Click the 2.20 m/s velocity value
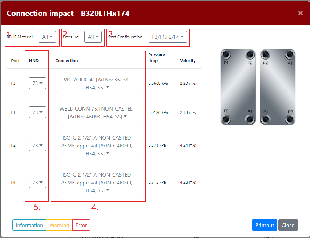 pyautogui.click(x=188, y=83)
